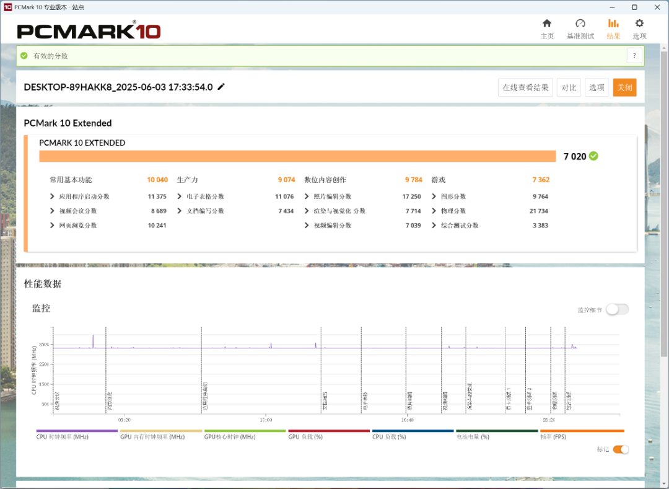Click the green check next to 有效的分数
Screen dimensions: 669x489
pyautogui.click(x=24, y=56)
